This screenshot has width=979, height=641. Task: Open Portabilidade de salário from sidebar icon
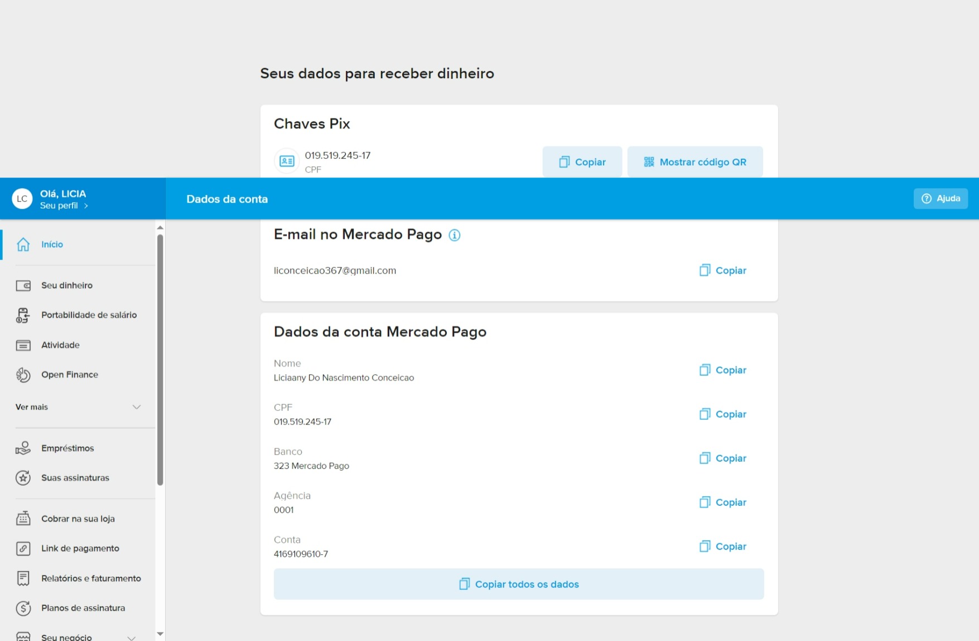pos(23,315)
